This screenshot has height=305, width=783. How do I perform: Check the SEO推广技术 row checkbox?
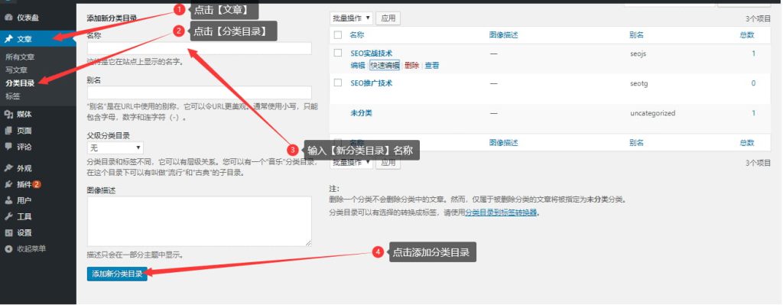point(338,83)
